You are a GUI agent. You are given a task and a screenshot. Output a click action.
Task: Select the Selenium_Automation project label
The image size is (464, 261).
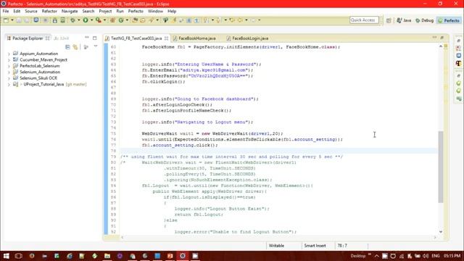[x=40, y=72]
